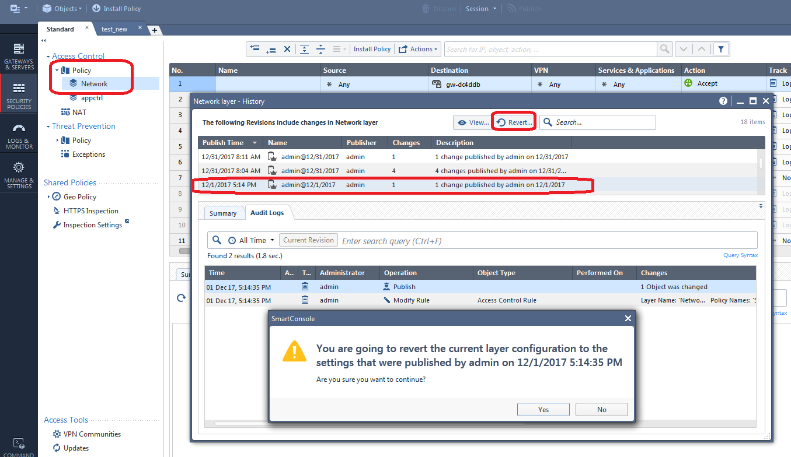The height and width of the screenshot is (457, 791).
Task: Select the appctrl layer in policy tree
Action: point(92,98)
